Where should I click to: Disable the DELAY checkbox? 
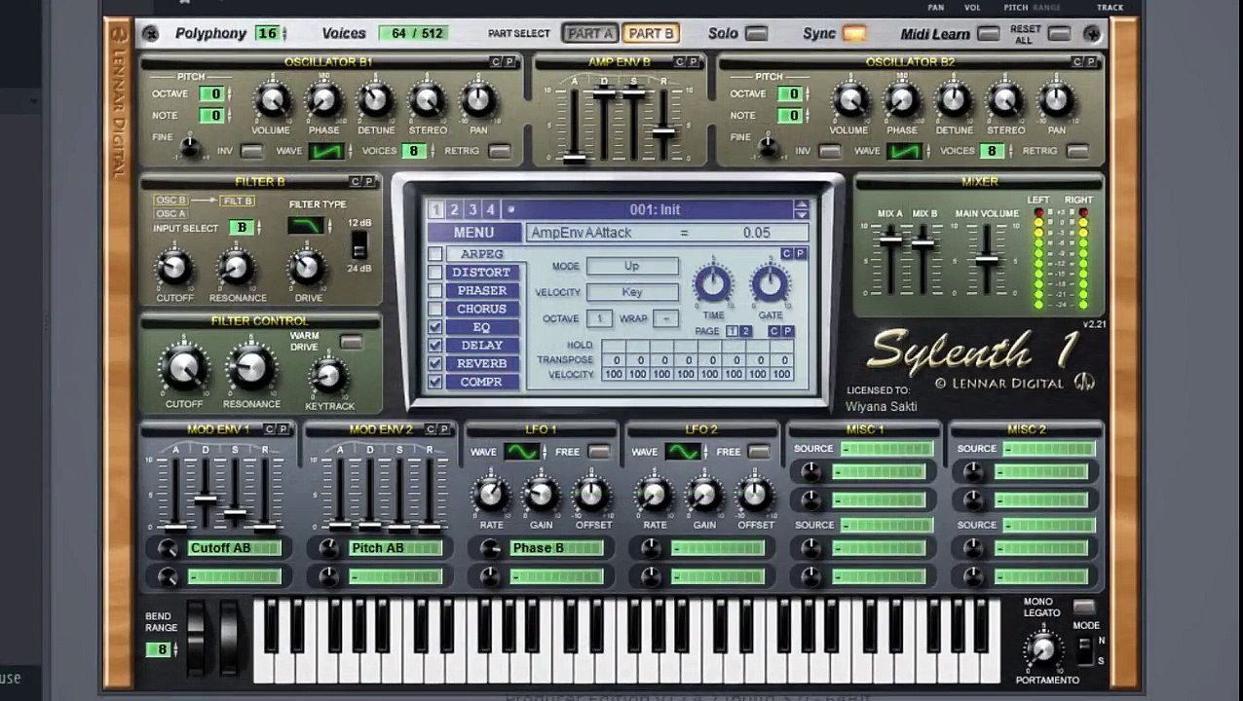click(x=435, y=346)
